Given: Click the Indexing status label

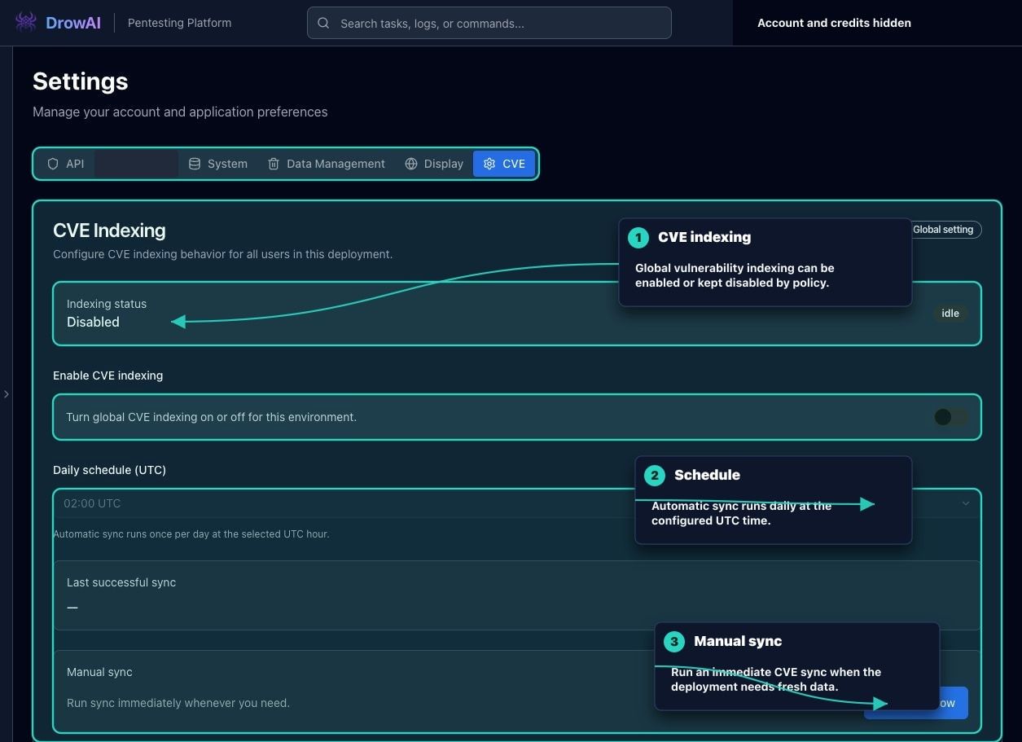Looking at the screenshot, I should pyautogui.click(x=107, y=304).
